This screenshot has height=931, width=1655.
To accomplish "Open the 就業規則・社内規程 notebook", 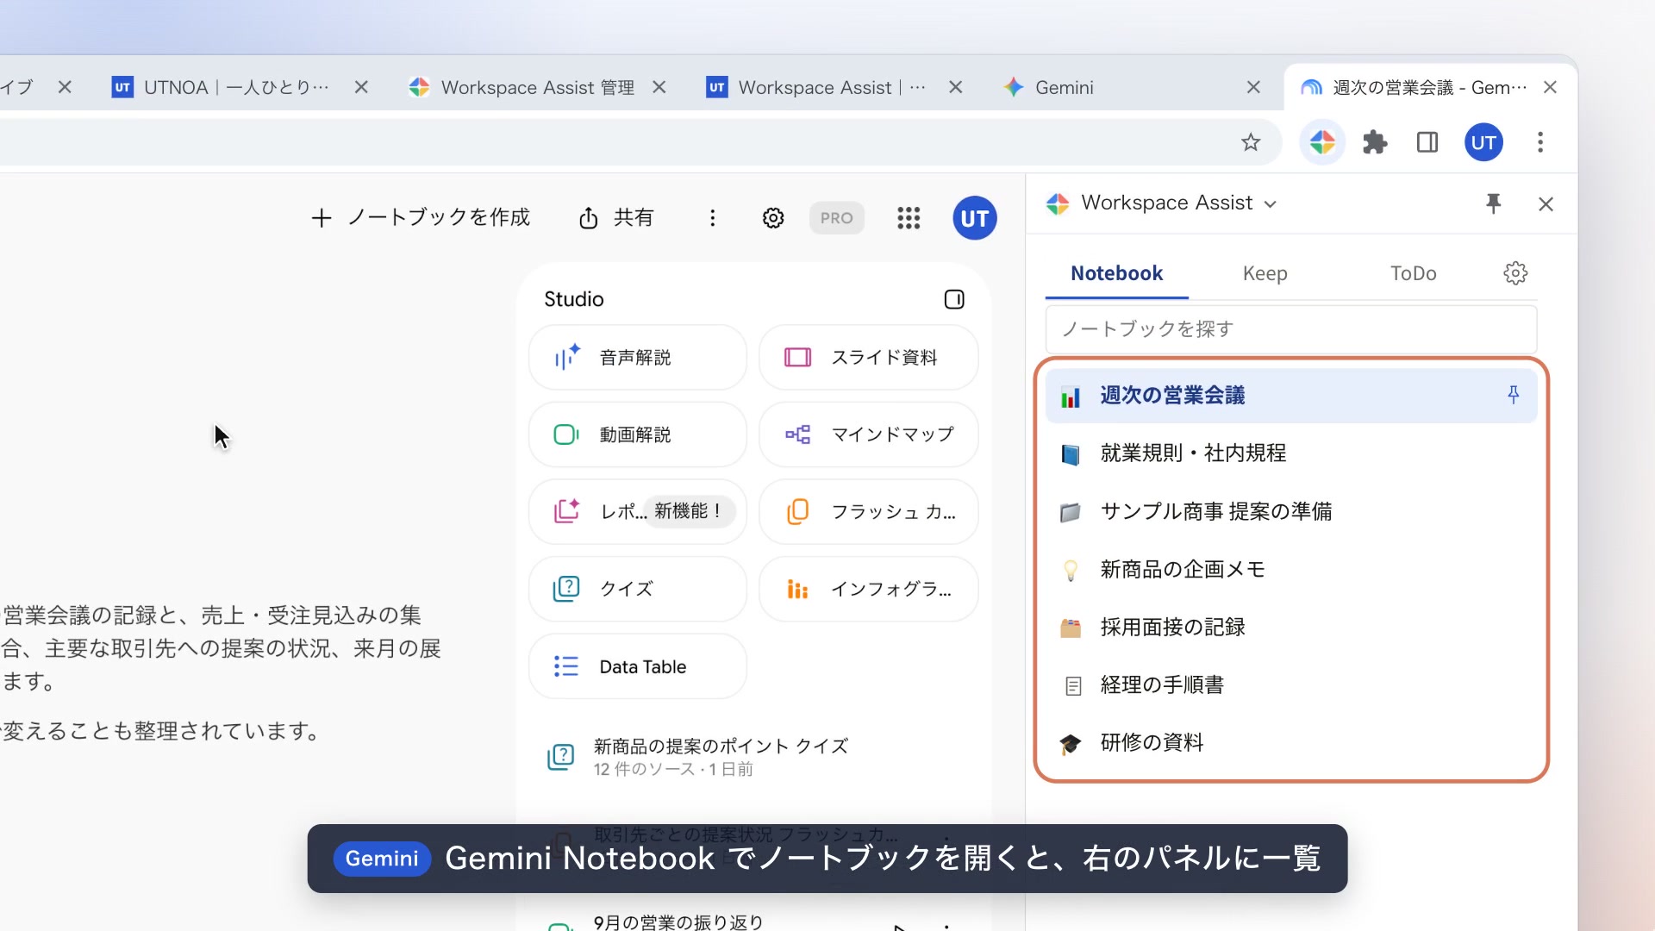I will [x=1290, y=453].
